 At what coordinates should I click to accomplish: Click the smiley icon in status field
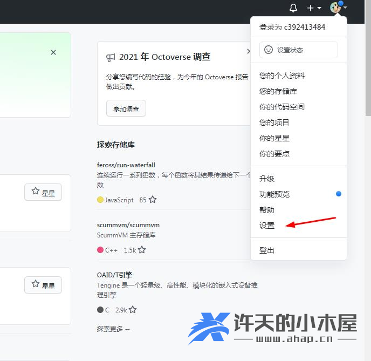(269, 50)
